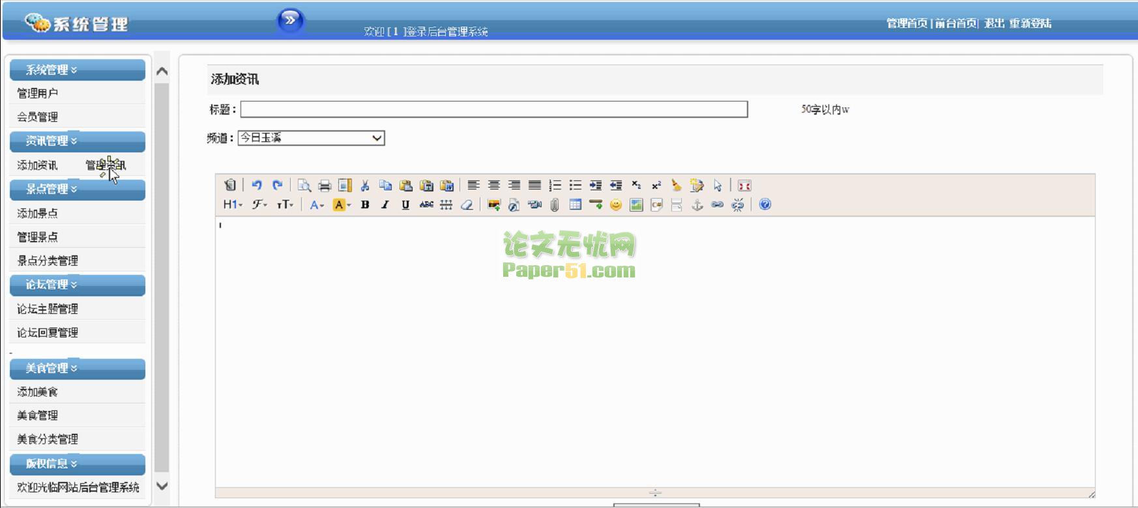The height and width of the screenshot is (508, 1138).
Task: Click the Insert Table icon
Action: click(575, 205)
